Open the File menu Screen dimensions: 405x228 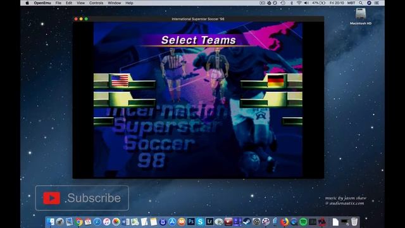(58, 3)
